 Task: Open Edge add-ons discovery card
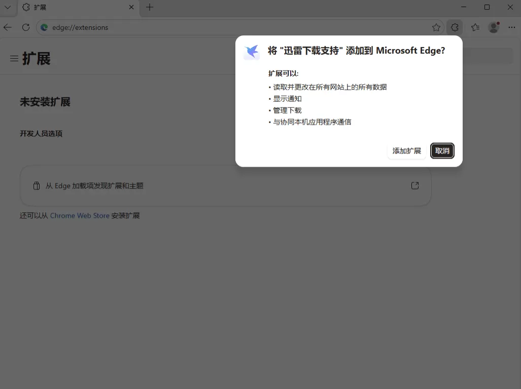coord(226,186)
